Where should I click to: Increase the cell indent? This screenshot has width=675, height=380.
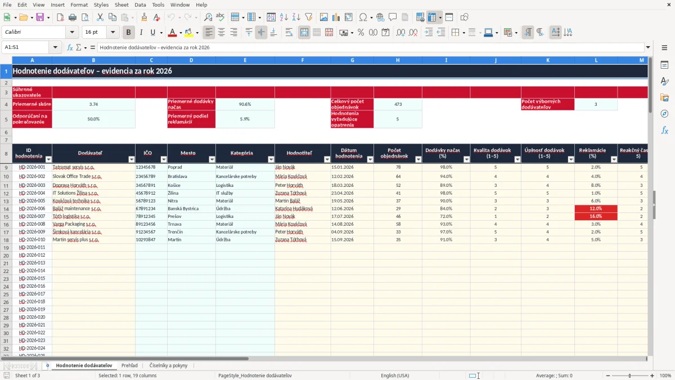[x=429, y=33]
